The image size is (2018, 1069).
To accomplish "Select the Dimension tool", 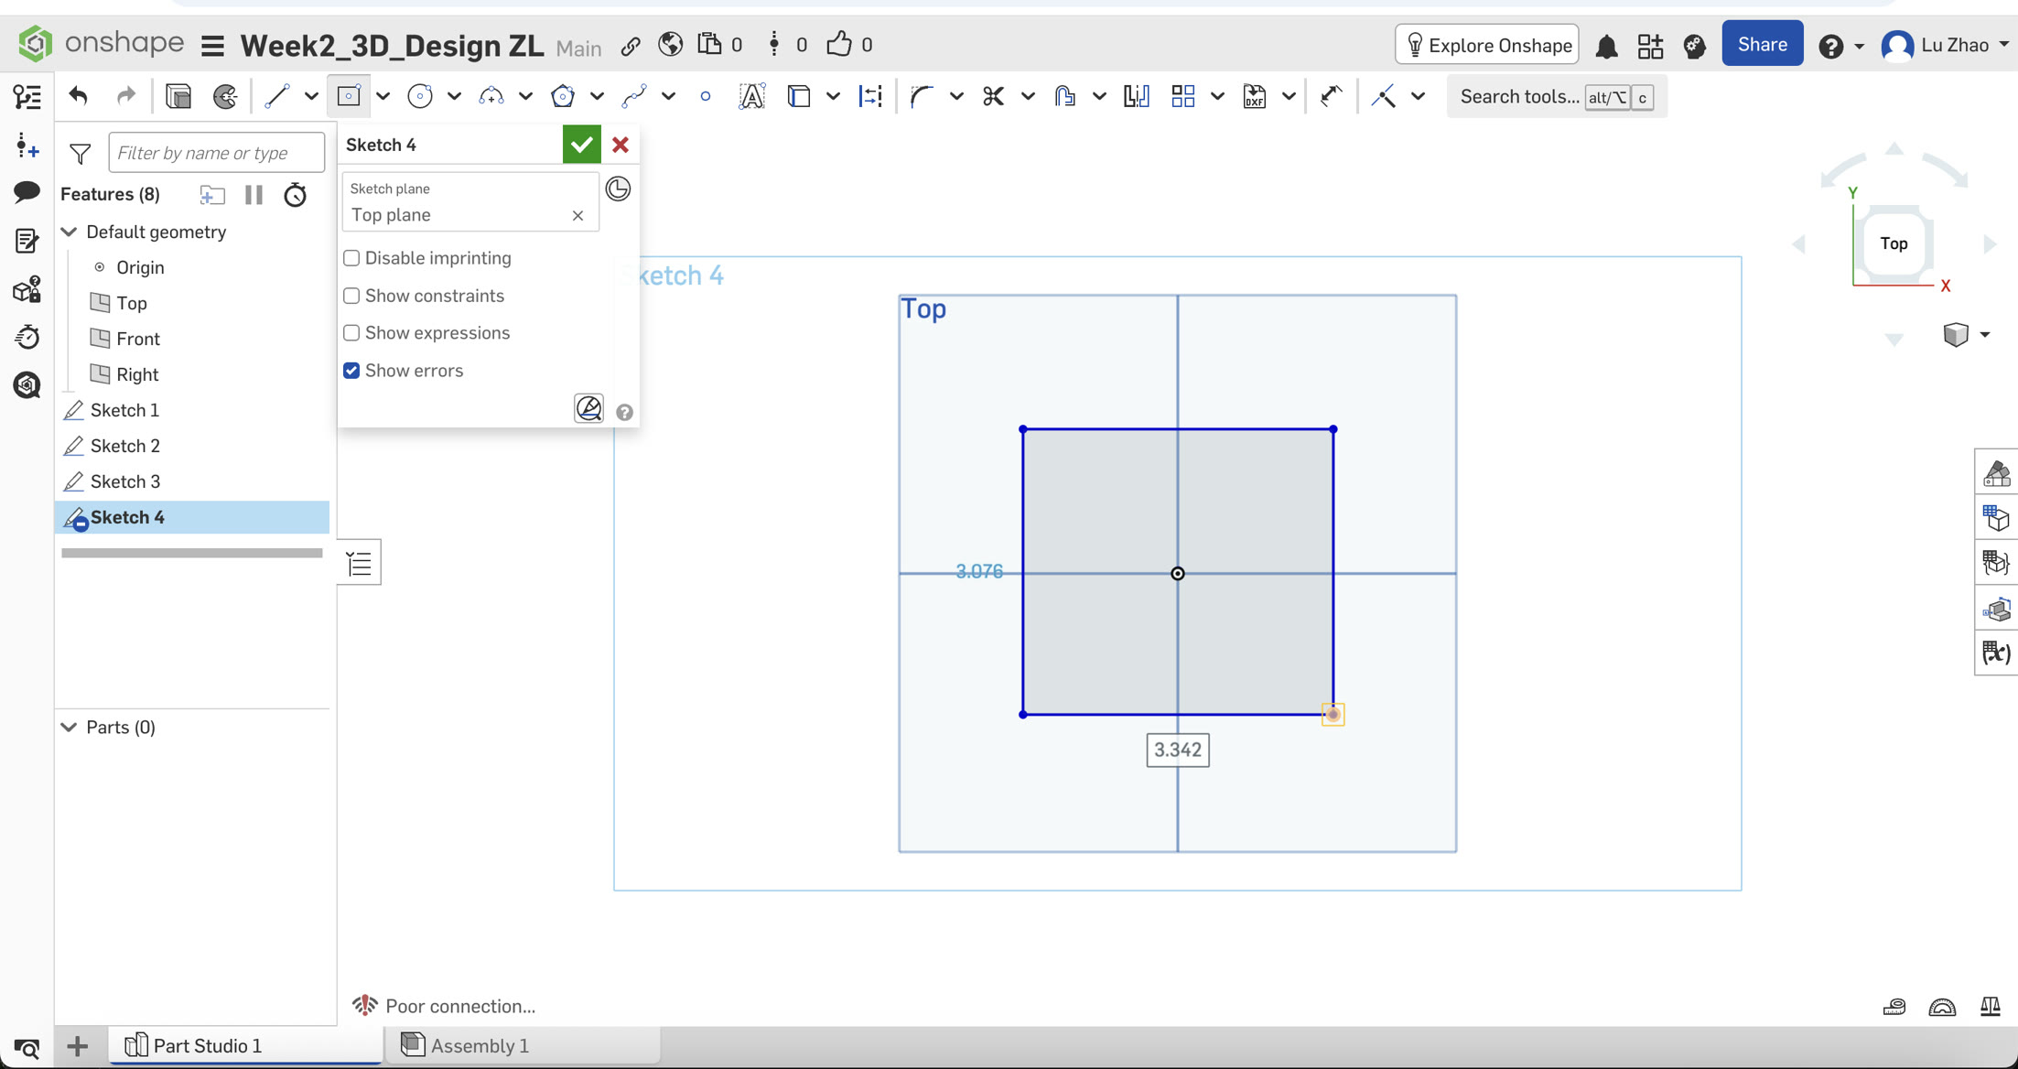I will click(x=869, y=96).
